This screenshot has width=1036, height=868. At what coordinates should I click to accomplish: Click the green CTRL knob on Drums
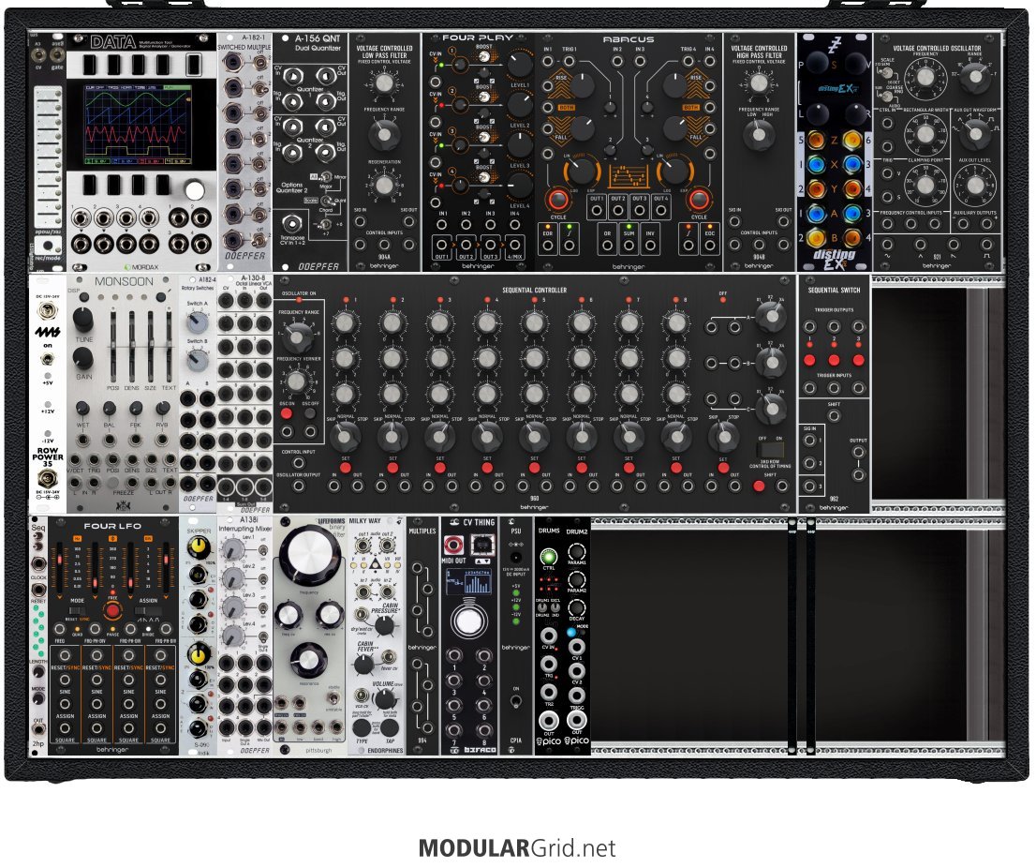[x=548, y=556]
